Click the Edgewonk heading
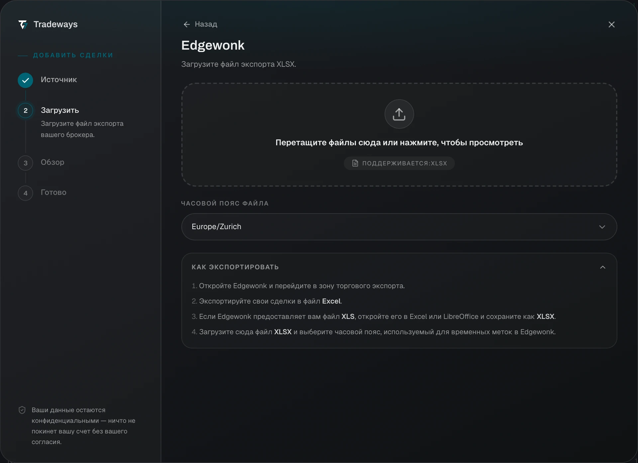Viewport: 638px width, 463px height. [x=213, y=45]
